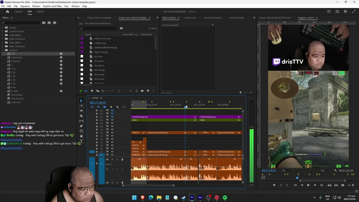This screenshot has height=202, width=359.
Task: Open timeline display settings wrench
Action: pos(117,107)
